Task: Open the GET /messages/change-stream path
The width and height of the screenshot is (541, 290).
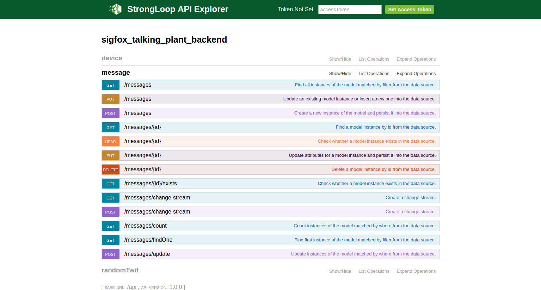Action: pos(157,198)
